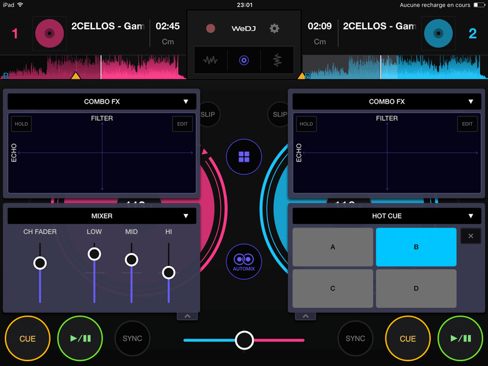Tap the Wi-Fi icon in status bar
This screenshot has width=488, height=366.
(20, 5)
